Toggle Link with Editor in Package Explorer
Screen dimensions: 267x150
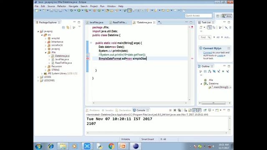68,27
